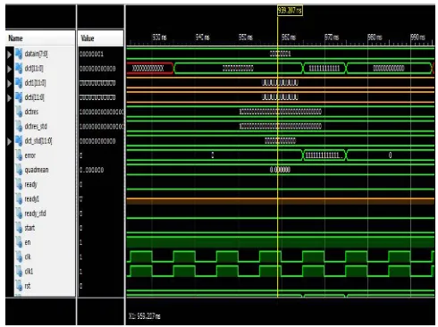Screen dimensions: 438x327
Task: Select the en signal name
Action: [x=28, y=243]
